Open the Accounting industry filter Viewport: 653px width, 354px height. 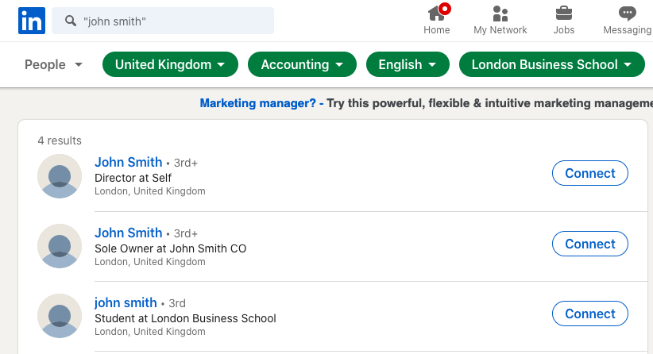pyautogui.click(x=302, y=65)
